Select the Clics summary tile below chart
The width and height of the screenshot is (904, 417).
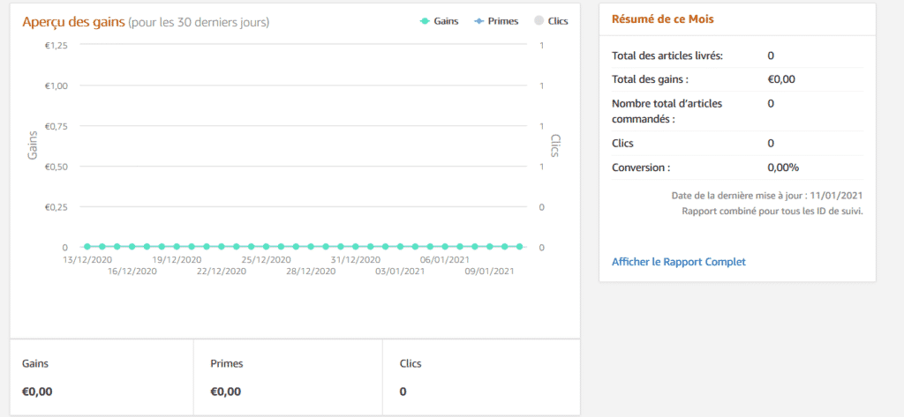tap(480, 377)
